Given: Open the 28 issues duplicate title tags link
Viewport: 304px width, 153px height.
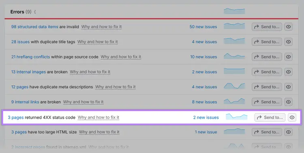Looking at the screenshot, I should point(20,42).
